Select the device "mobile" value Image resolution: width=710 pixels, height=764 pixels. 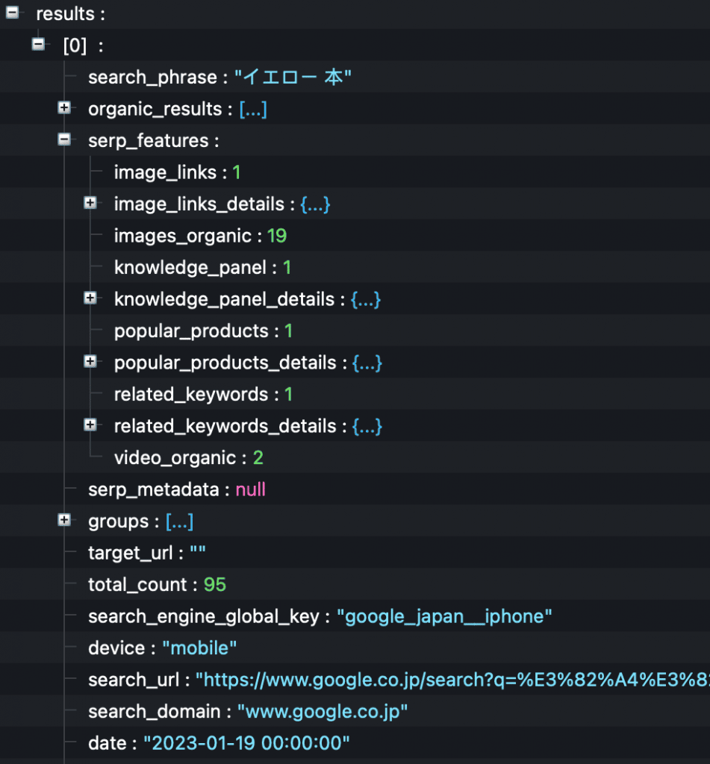tap(199, 648)
